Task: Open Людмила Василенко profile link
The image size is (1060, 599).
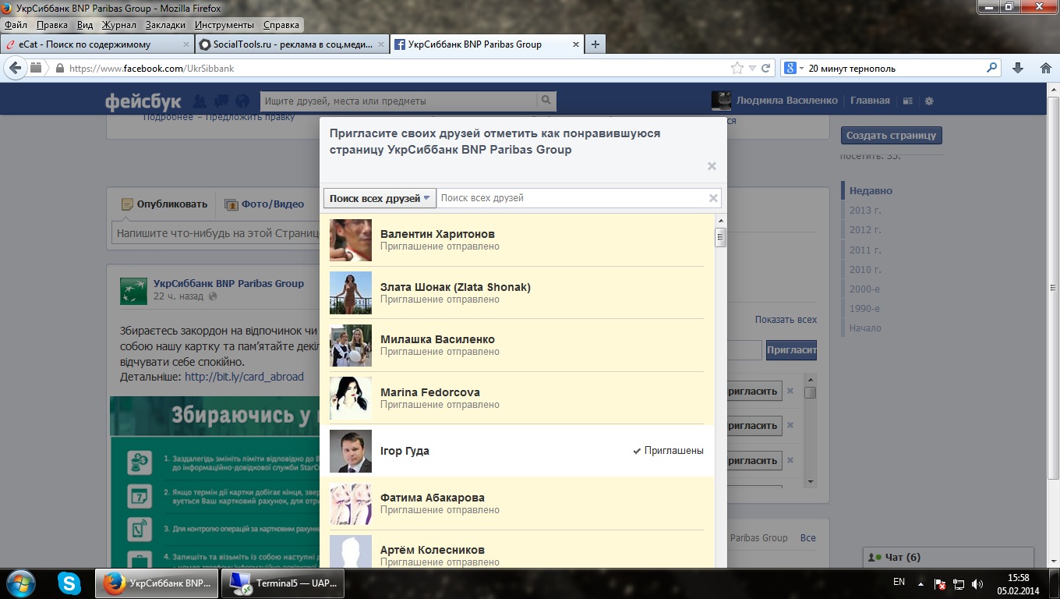Action: click(786, 101)
